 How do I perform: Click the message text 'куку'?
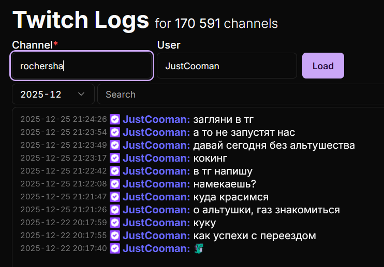[x=205, y=223]
